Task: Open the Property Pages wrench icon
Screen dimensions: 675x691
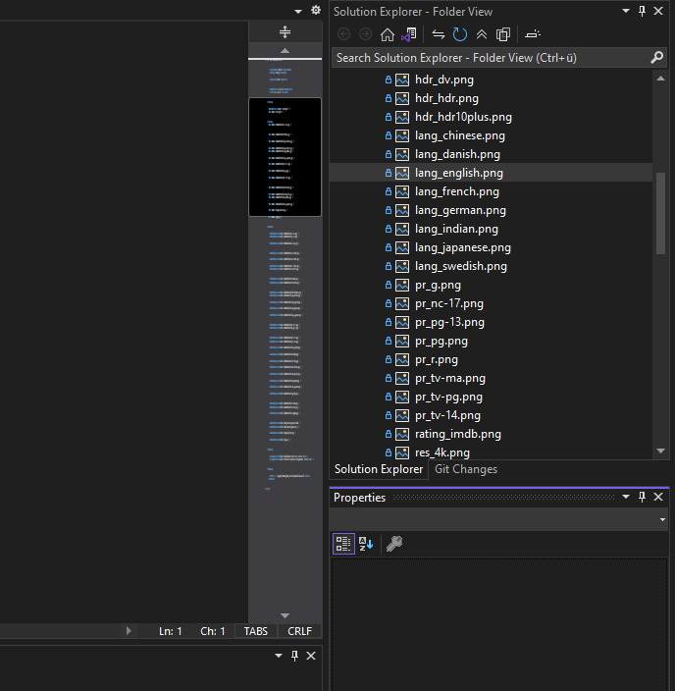Action: (394, 544)
